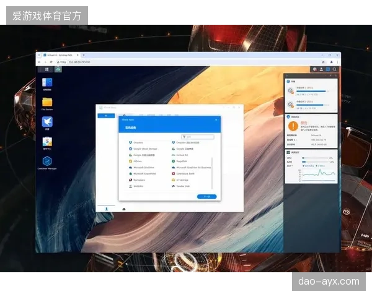Screen dimensions: 372x297
Task: Open the storage widget header icon
Action: (288, 81)
